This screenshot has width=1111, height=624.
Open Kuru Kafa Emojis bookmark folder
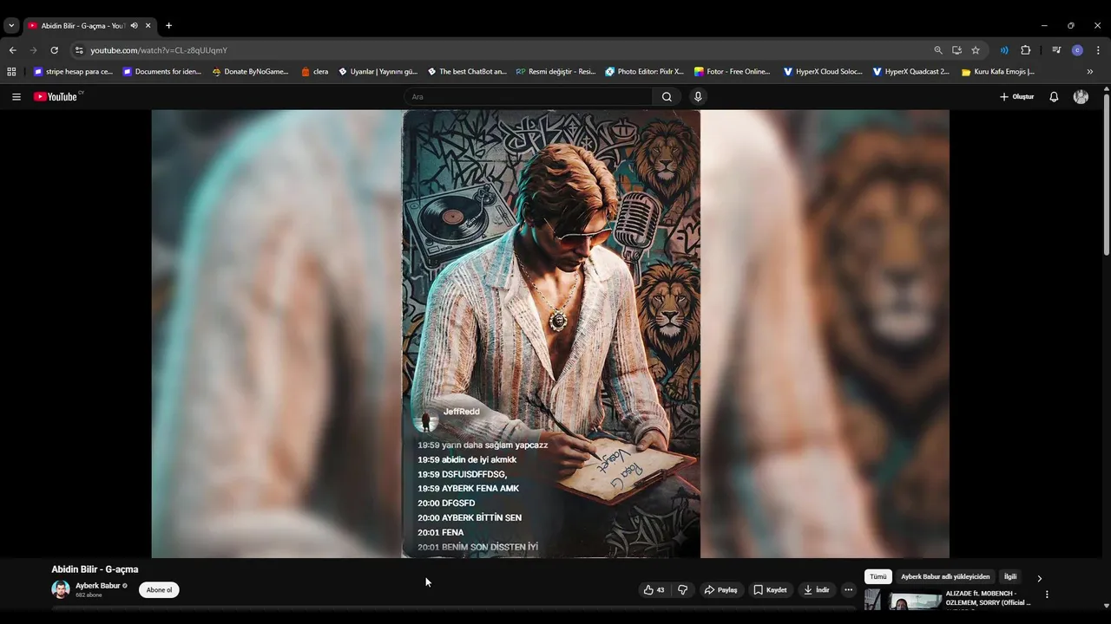coord(998,72)
